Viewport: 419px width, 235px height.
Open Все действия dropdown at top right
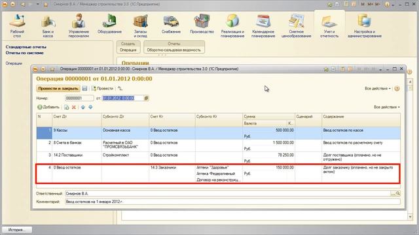click(378, 89)
